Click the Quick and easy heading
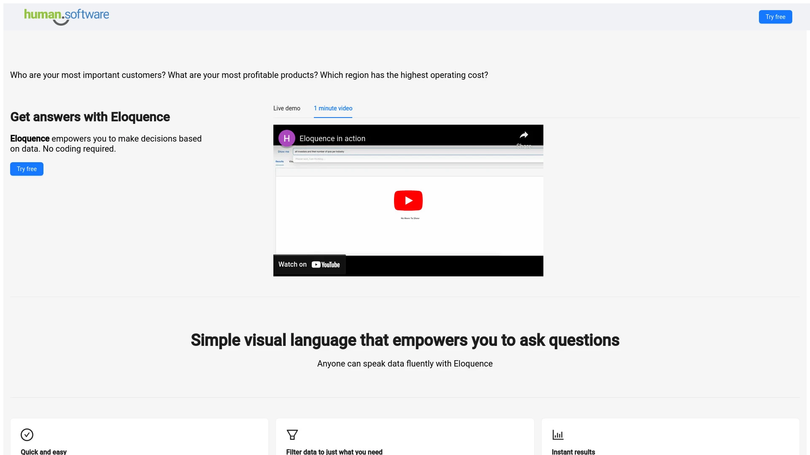Viewport: 810px width, 455px height. 43,452
